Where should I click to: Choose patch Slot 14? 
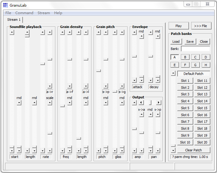pyautogui.click(x=202, y=101)
